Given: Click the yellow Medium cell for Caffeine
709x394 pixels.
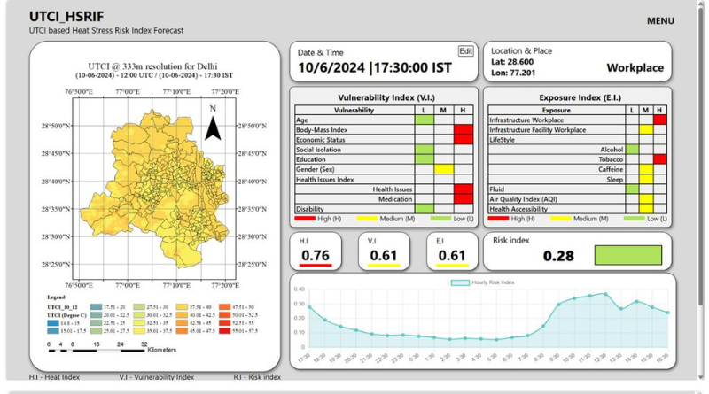Looking at the screenshot, I should [646, 169].
